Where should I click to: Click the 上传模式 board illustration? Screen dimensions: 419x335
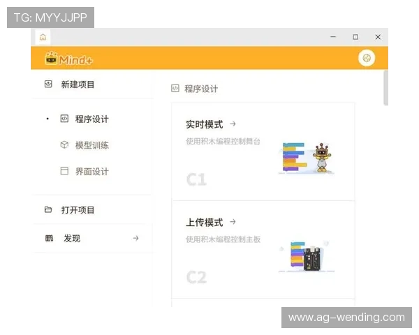pyautogui.click(x=307, y=256)
